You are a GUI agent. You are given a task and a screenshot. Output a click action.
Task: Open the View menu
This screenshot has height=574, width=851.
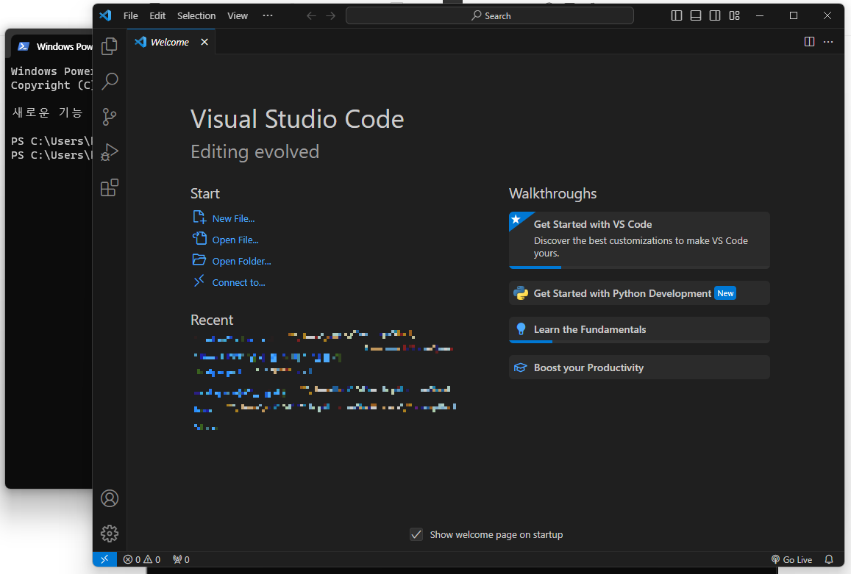point(237,15)
